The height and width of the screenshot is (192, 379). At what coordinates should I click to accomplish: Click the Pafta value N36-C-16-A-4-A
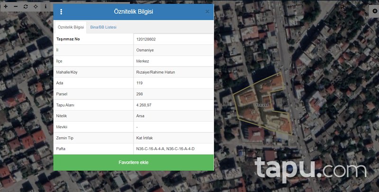[x=150, y=149]
